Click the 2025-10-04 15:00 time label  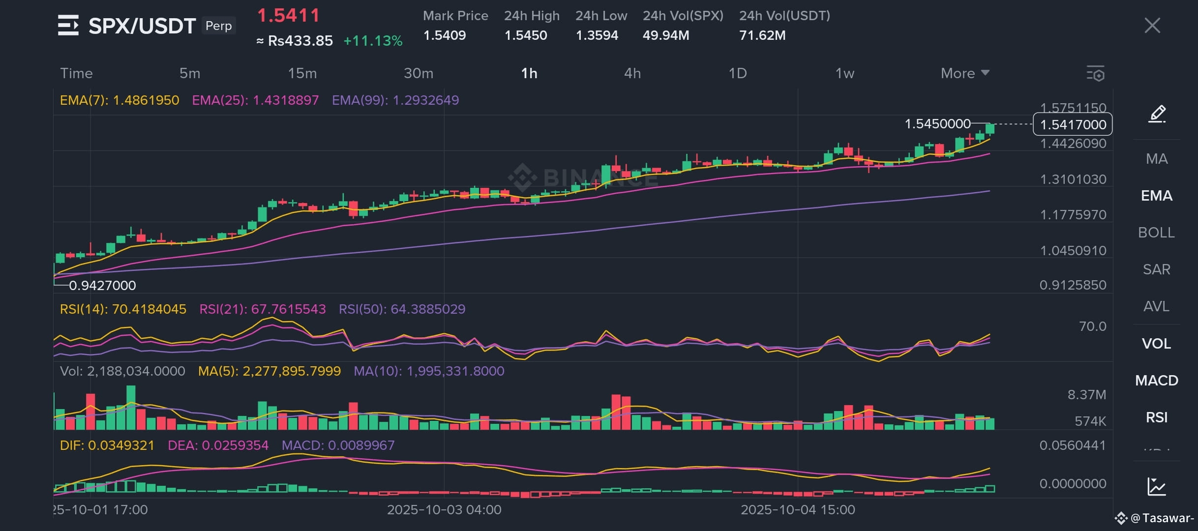(798, 510)
